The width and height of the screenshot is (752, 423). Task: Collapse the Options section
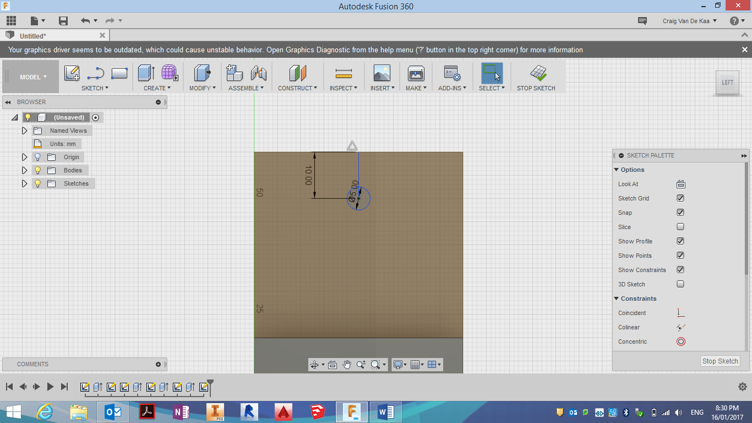617,170
